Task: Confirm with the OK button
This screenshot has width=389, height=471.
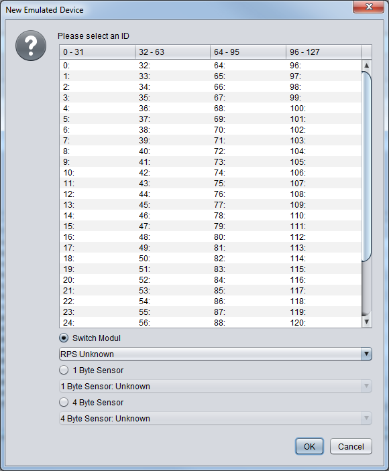Action: pyautogui.click(x=309, y=446)
